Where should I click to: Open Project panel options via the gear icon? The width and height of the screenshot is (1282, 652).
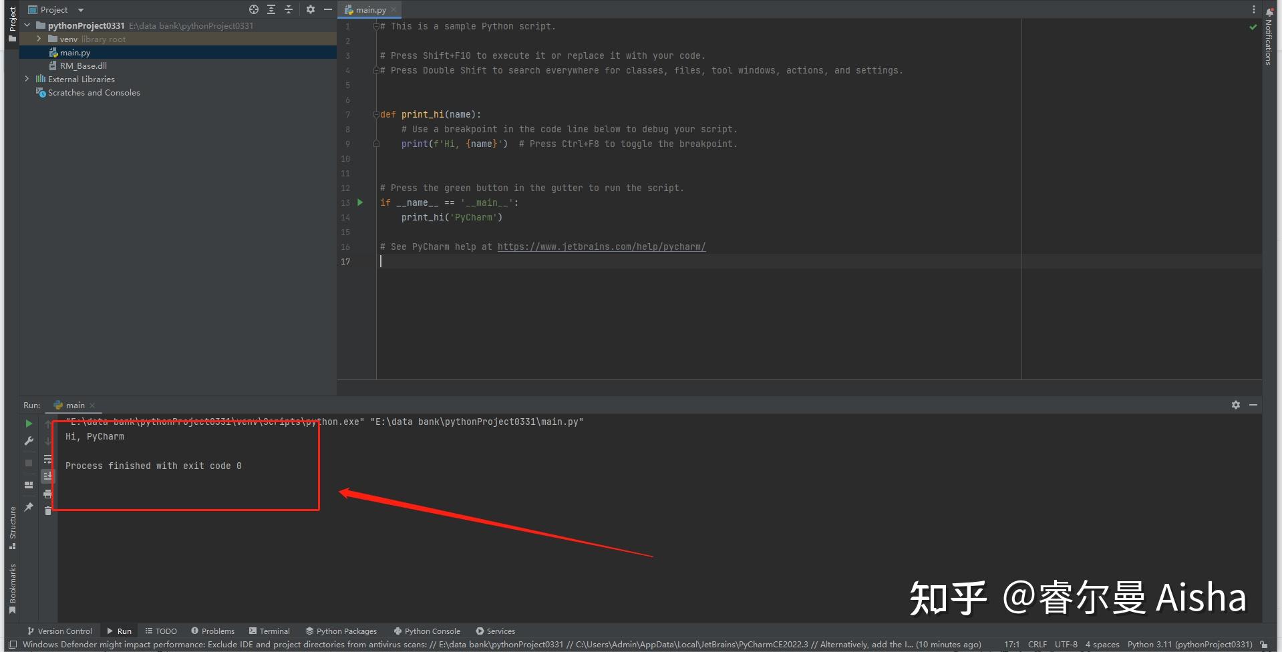tap(310, 9)
